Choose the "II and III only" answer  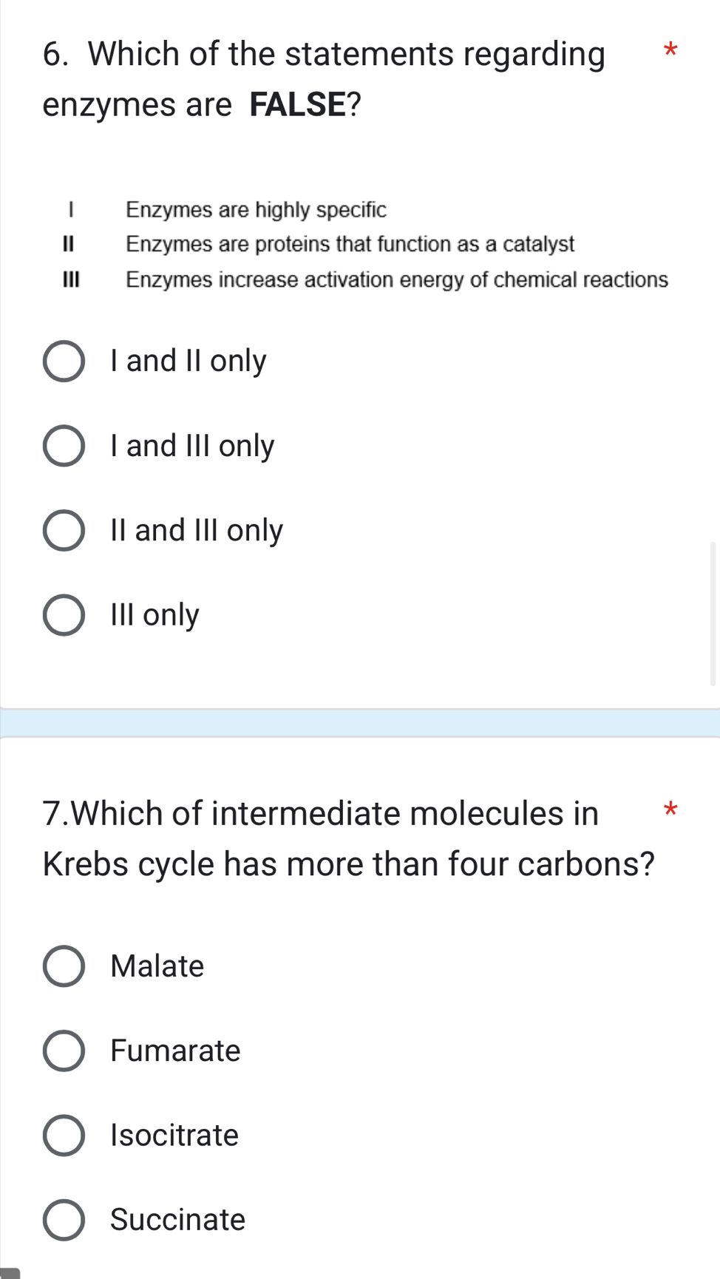tap(65, 531)
